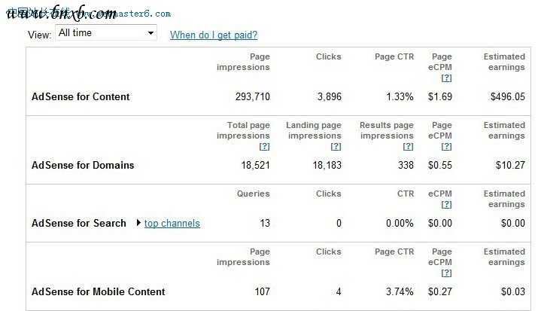
Task: Open the top channels link
Action: coord(172,223)
